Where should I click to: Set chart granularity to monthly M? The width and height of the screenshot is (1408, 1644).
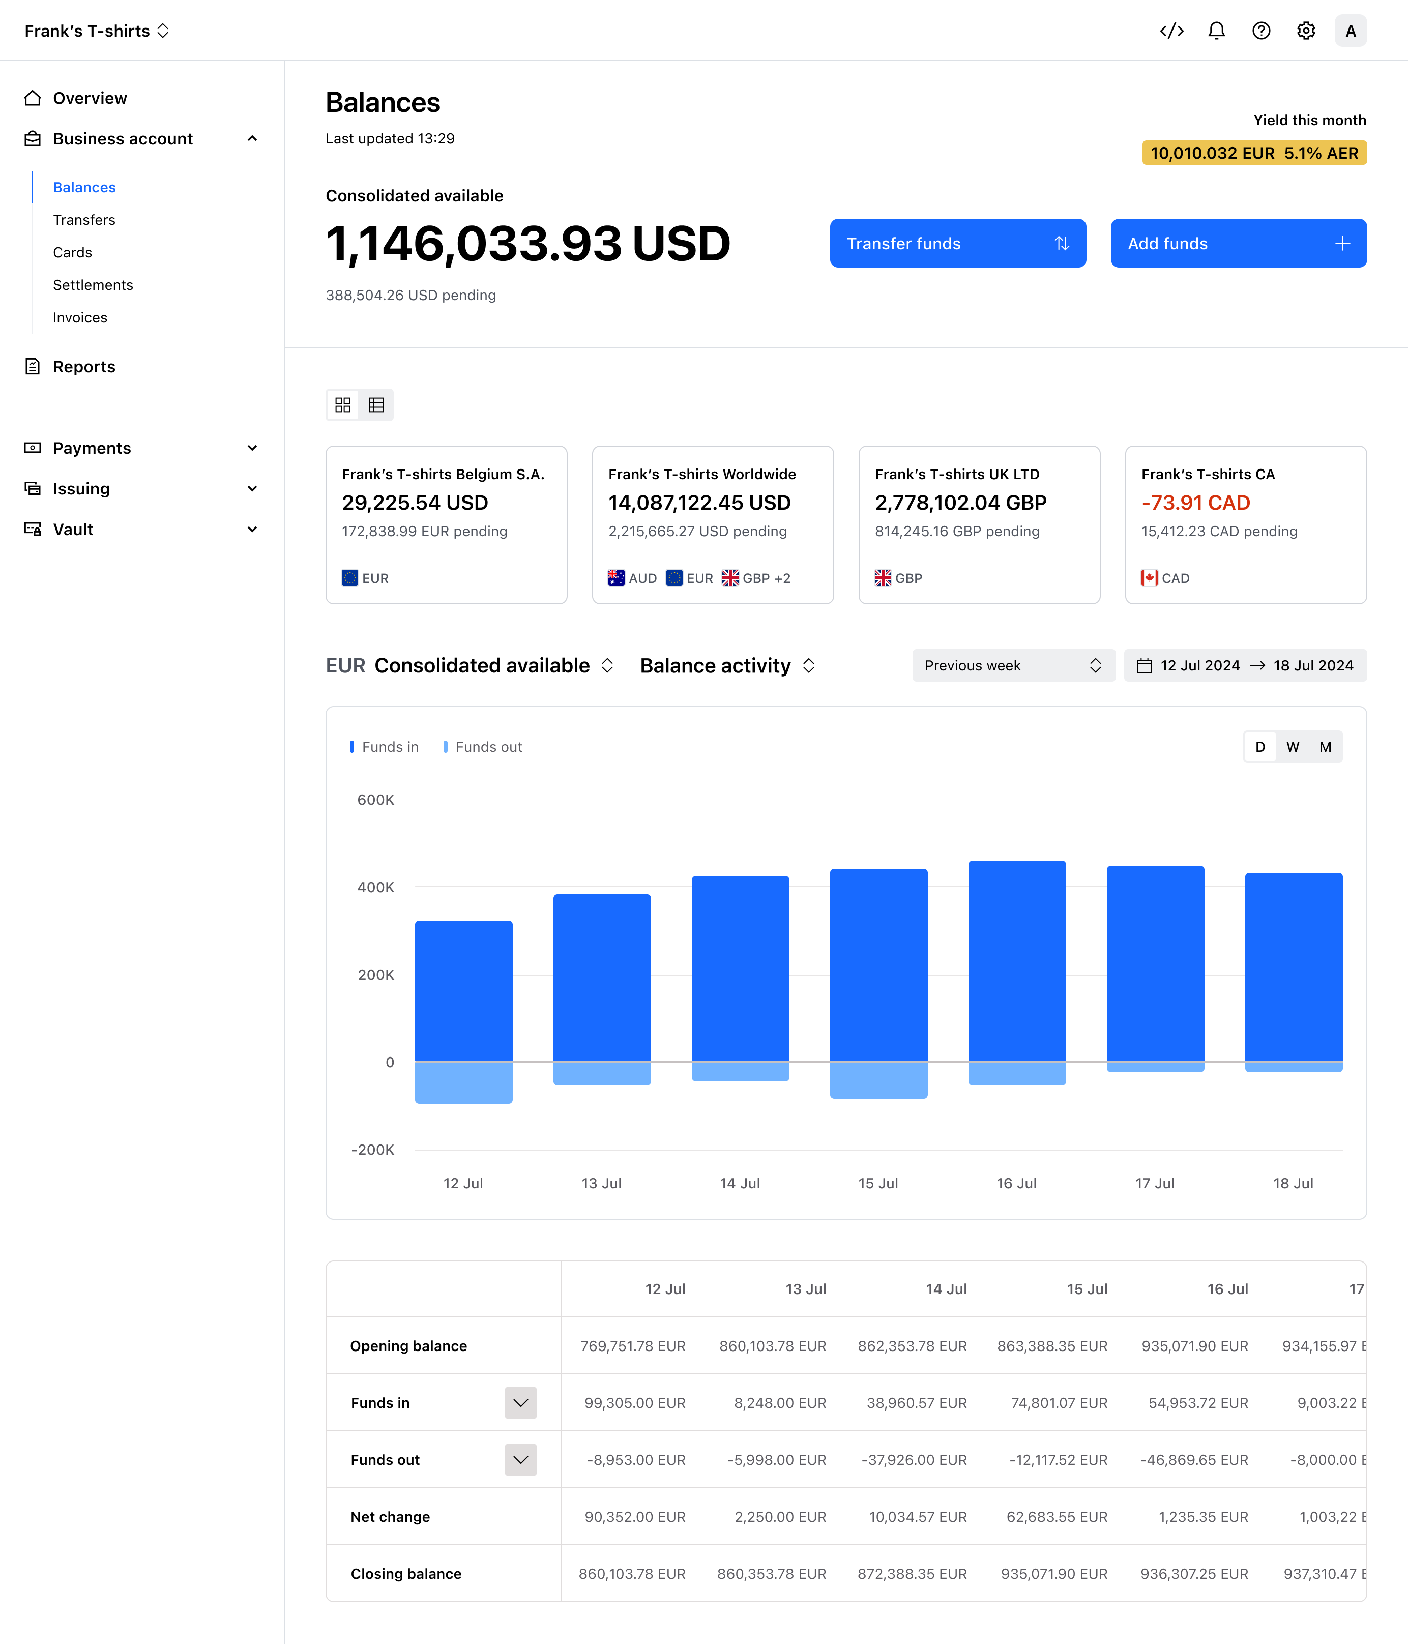[1326, 747]
